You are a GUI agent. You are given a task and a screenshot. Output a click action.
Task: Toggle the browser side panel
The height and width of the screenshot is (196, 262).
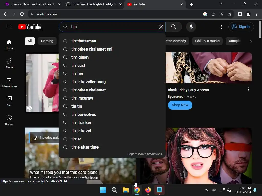(x=240, y=14)
